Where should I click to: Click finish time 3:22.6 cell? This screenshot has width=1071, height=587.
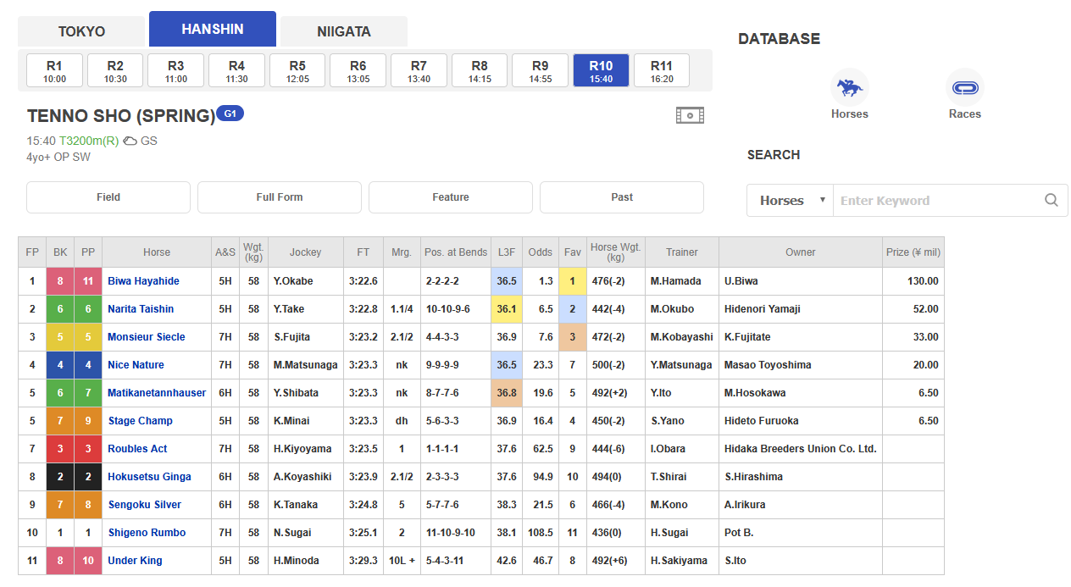tap(363, 281)
